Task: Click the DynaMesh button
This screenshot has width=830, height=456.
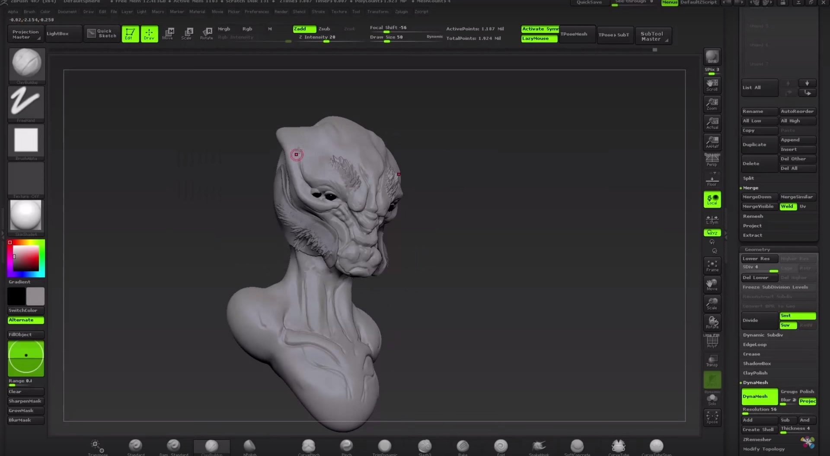Action: pyautogui.click(x=760, y=396)
